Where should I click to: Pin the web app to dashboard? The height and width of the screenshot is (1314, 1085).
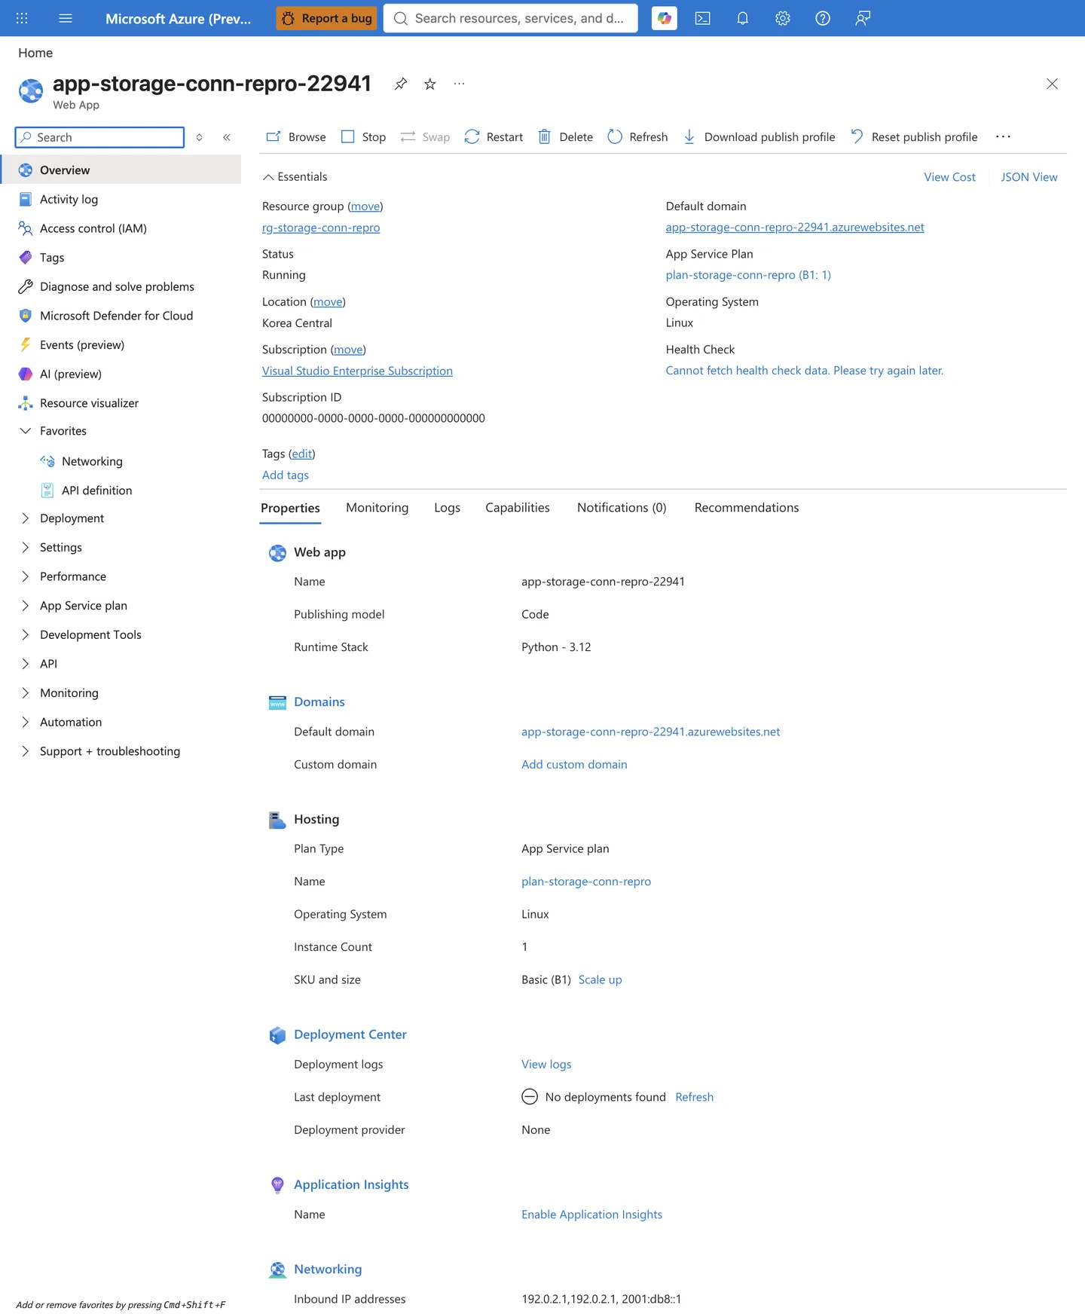401,84
